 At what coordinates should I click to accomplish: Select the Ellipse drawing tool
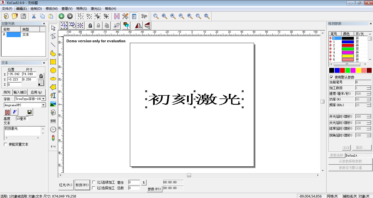pos(53,70)
